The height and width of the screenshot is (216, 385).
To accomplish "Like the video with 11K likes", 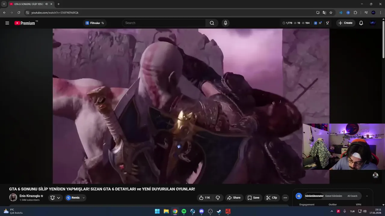I will click(x=205, y=198).
